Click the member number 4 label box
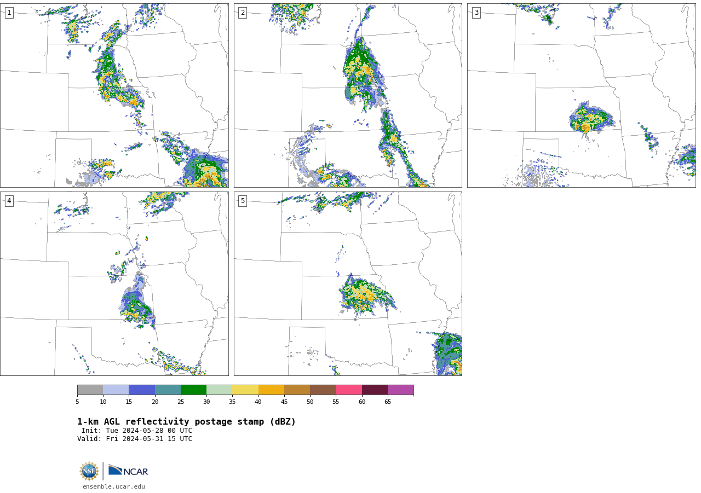This screenshot has height=493, width=701. point(9,201)
